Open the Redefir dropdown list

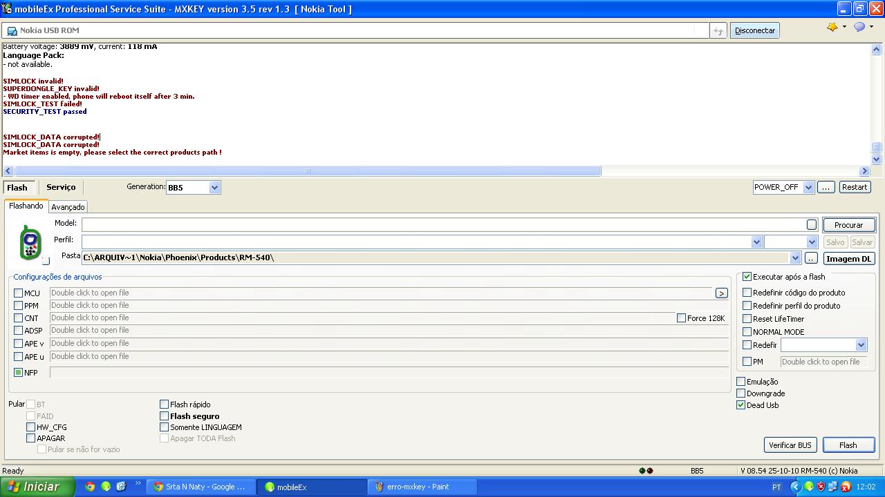pos(861,345)
